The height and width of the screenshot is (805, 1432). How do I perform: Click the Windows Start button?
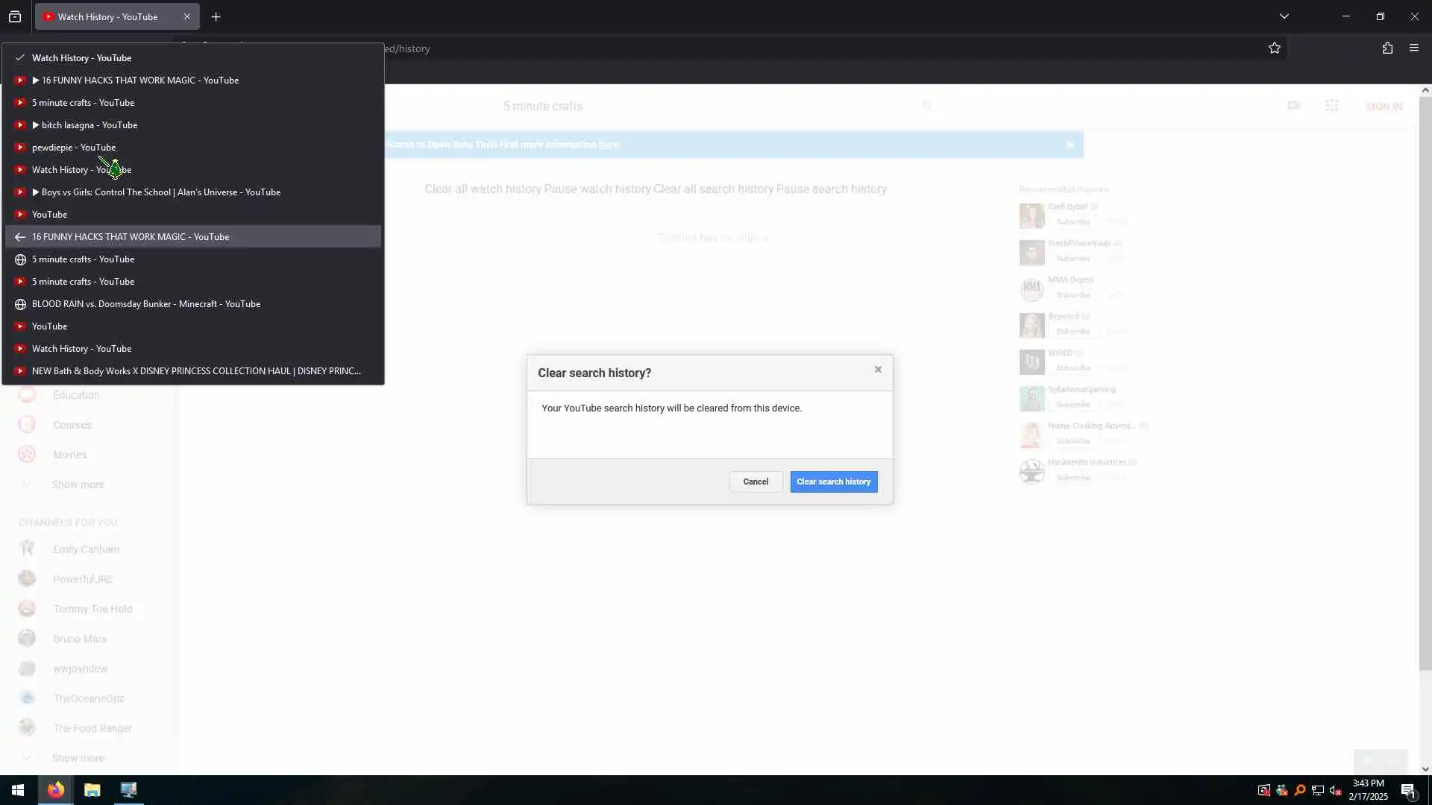[18, 790]
